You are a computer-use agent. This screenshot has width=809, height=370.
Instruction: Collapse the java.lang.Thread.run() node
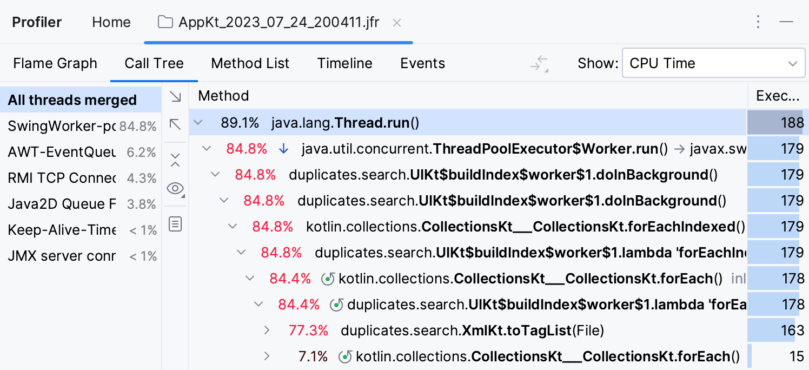click(x=198, y=123)
